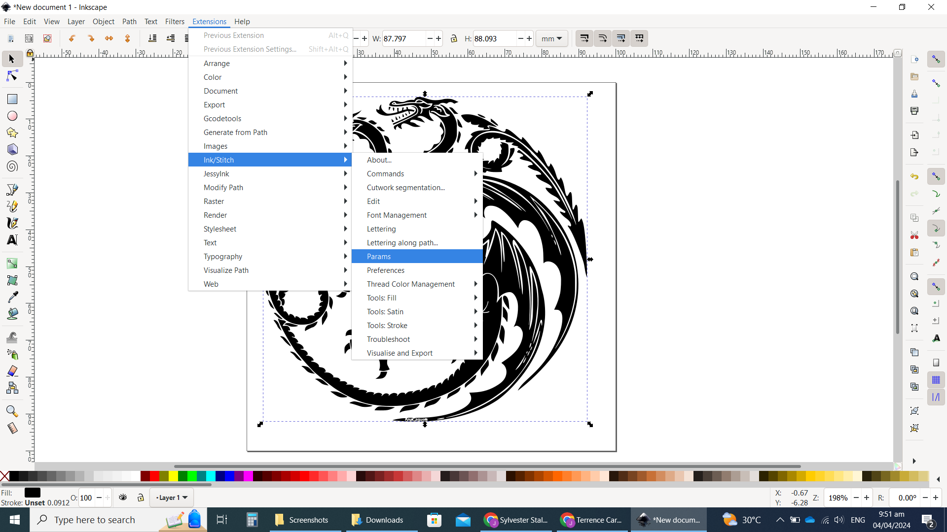Open the Preferences menu item
947x532 pixels.
click(x=417, y=270)
